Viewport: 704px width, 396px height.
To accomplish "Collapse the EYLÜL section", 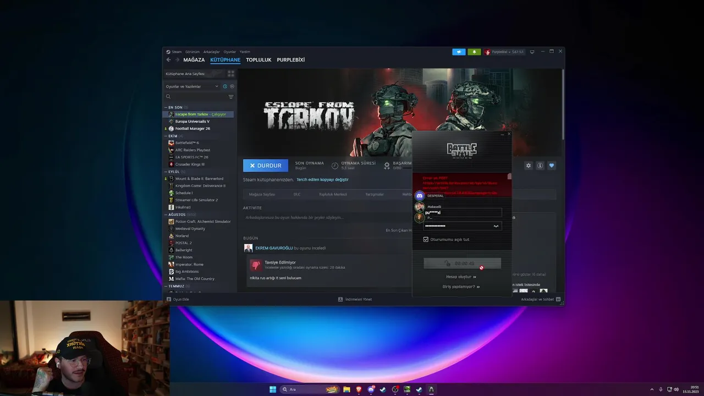I will (165, 172).
